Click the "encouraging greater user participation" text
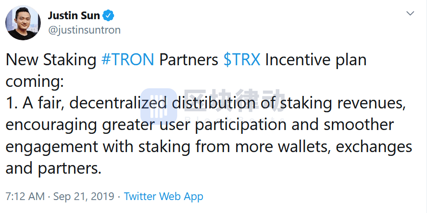The height and width of the screenshot is (213, 427). tap(146, 126)
